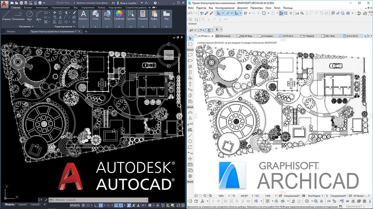Expand the Рисование panel dropdown
373x209 pixels.
26,27
